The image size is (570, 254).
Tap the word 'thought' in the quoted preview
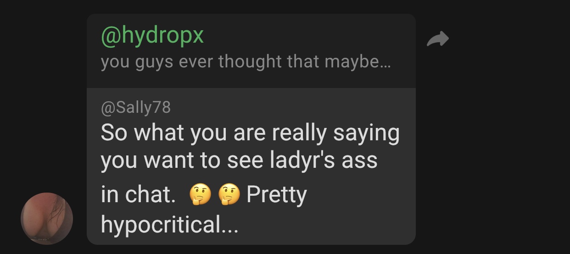pyautogui.click(x=250, y=62)
